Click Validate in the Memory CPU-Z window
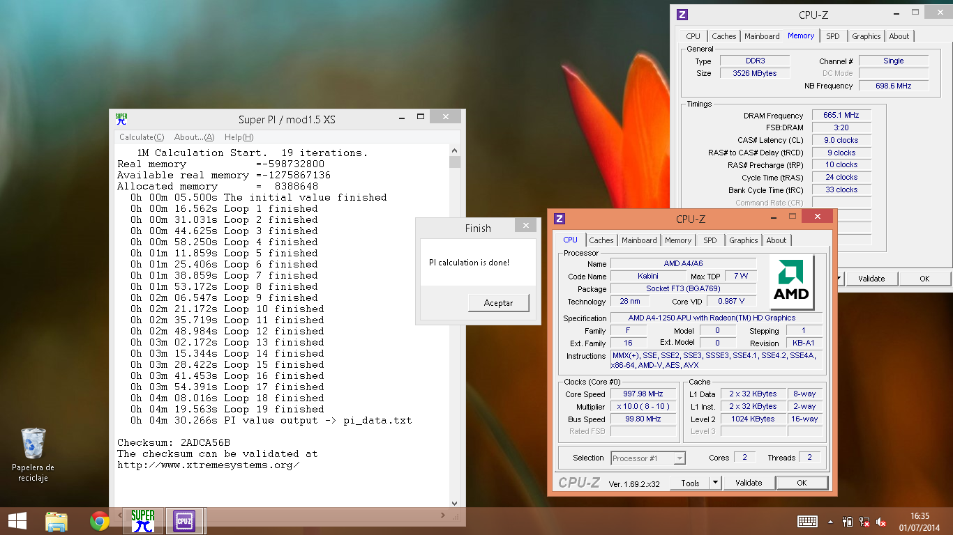The width and height of the screenshot is (953, 535). click(x=871, y=279)
